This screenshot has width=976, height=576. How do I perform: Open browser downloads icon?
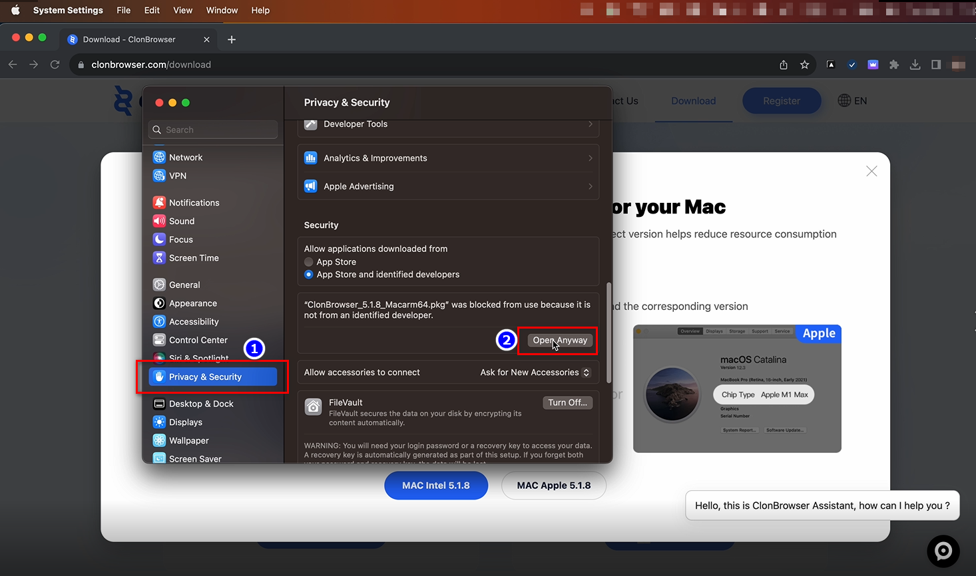click(915, 65)
